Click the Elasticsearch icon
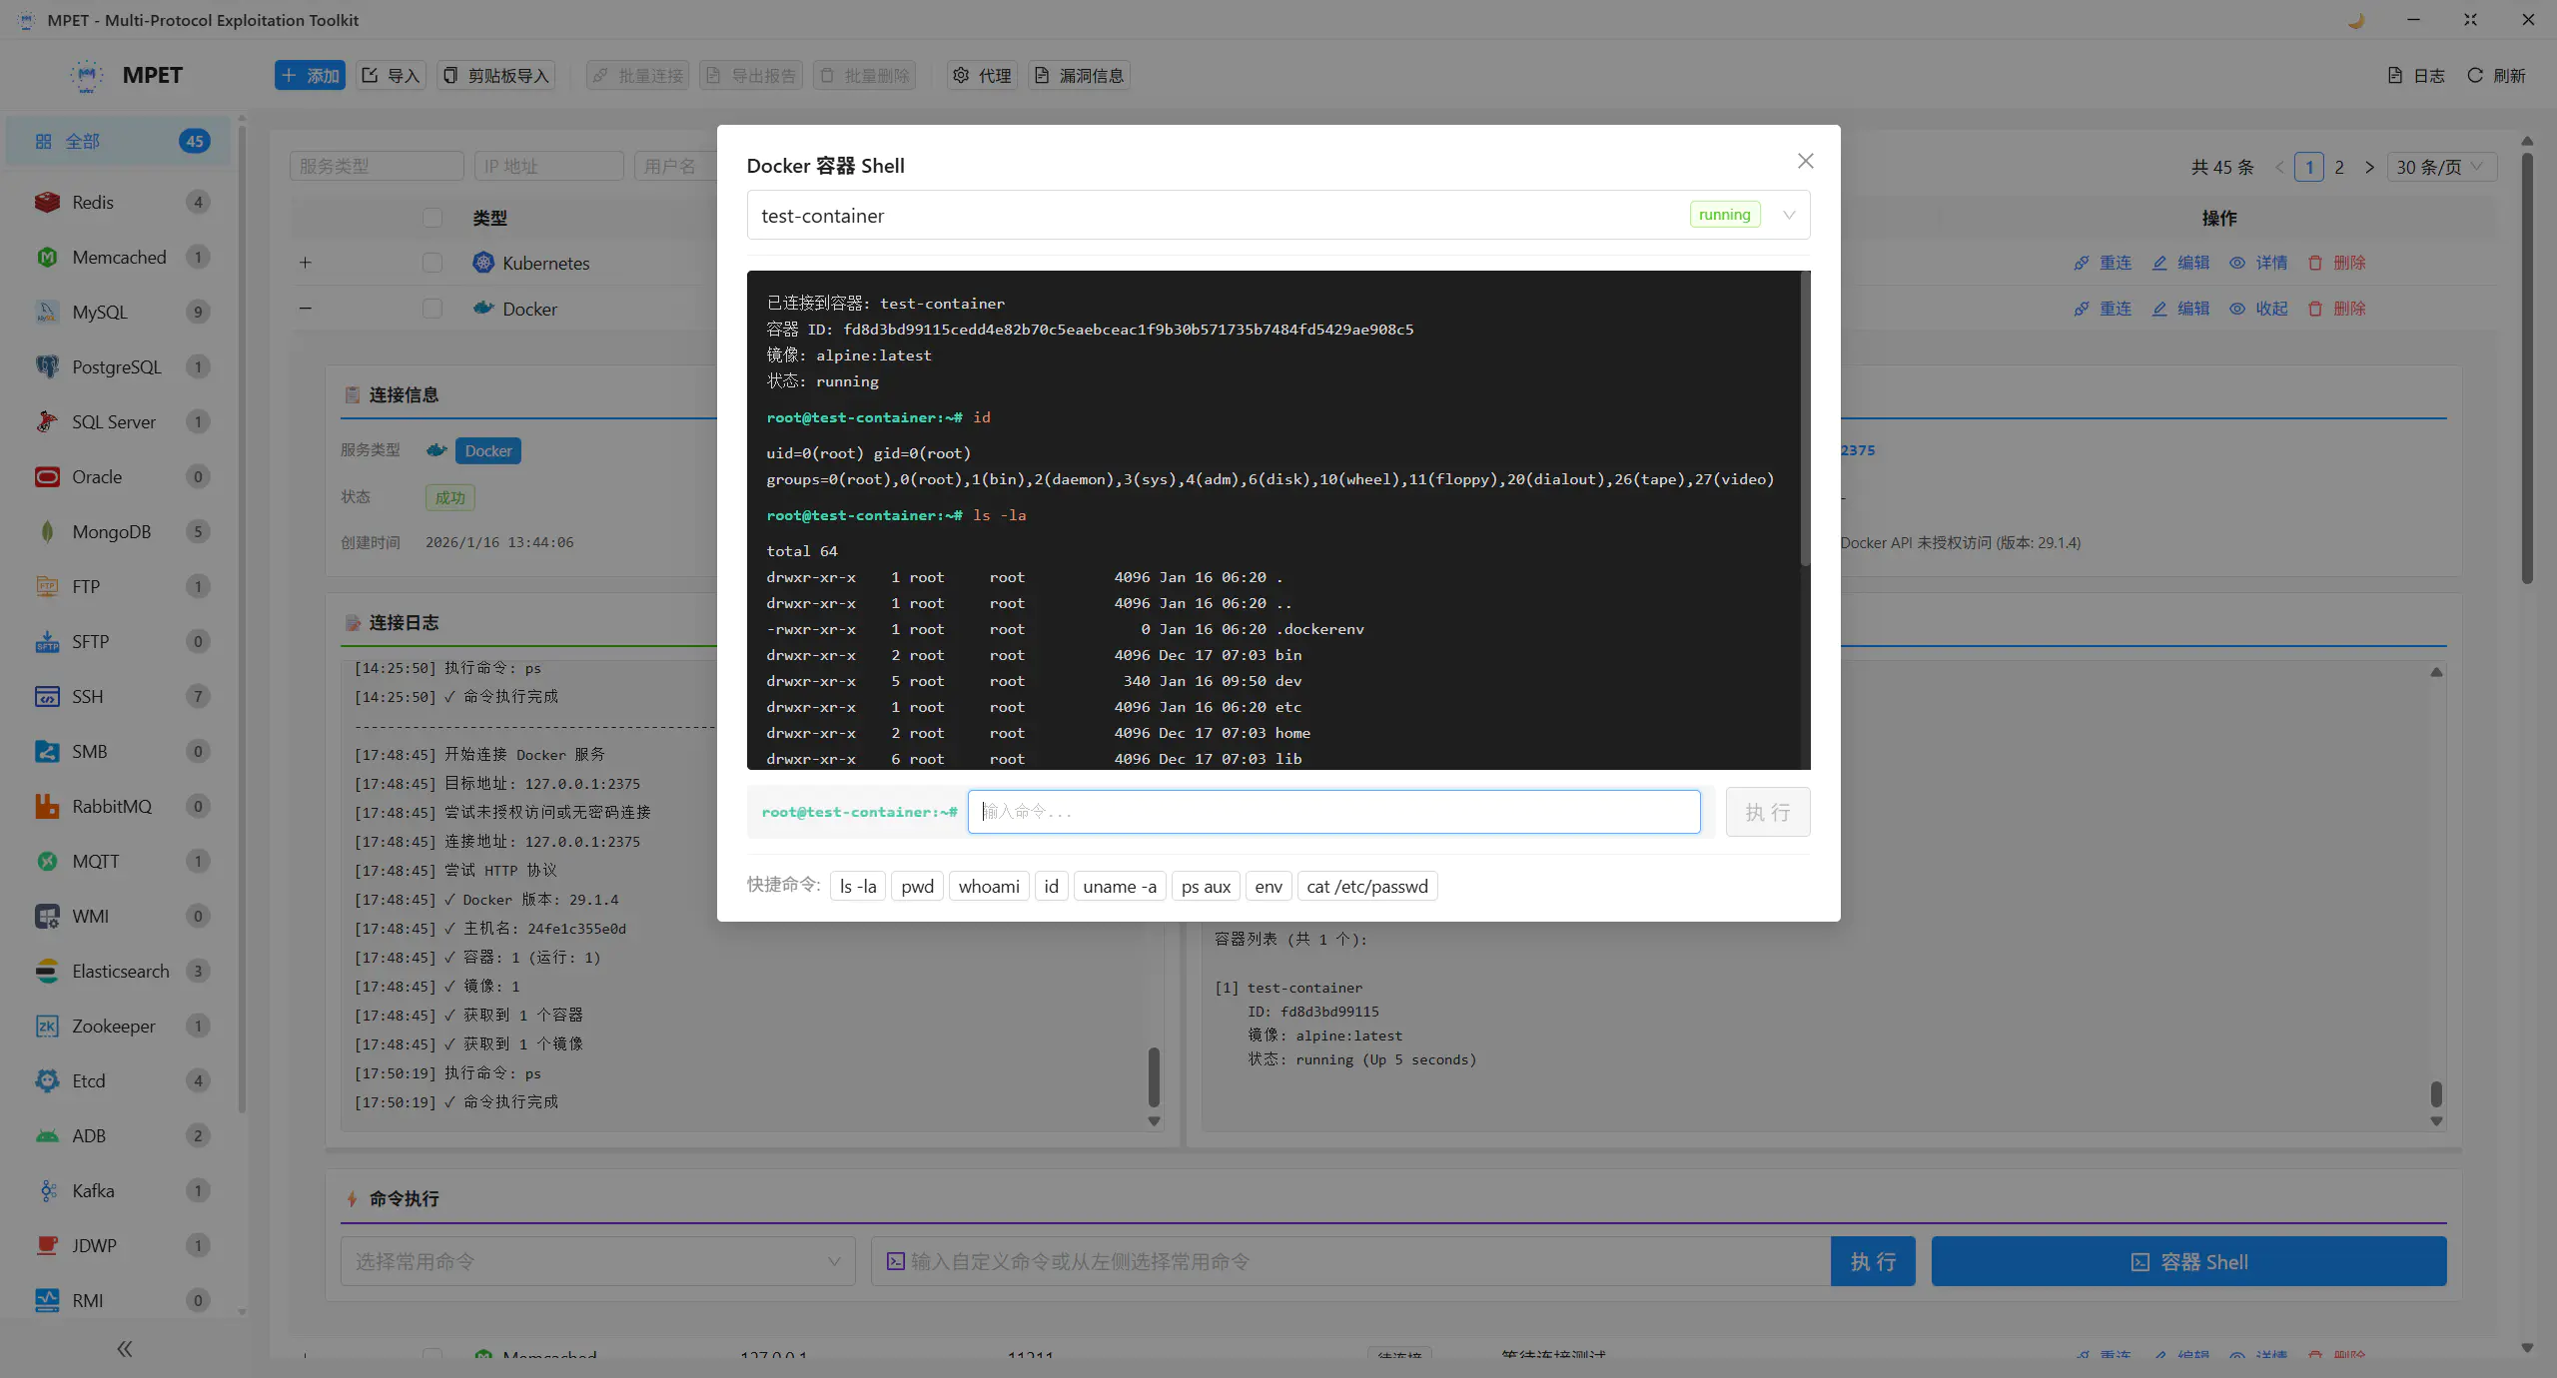The width and height of the screenshot is (2557, 1378). (x=47, y=972)
